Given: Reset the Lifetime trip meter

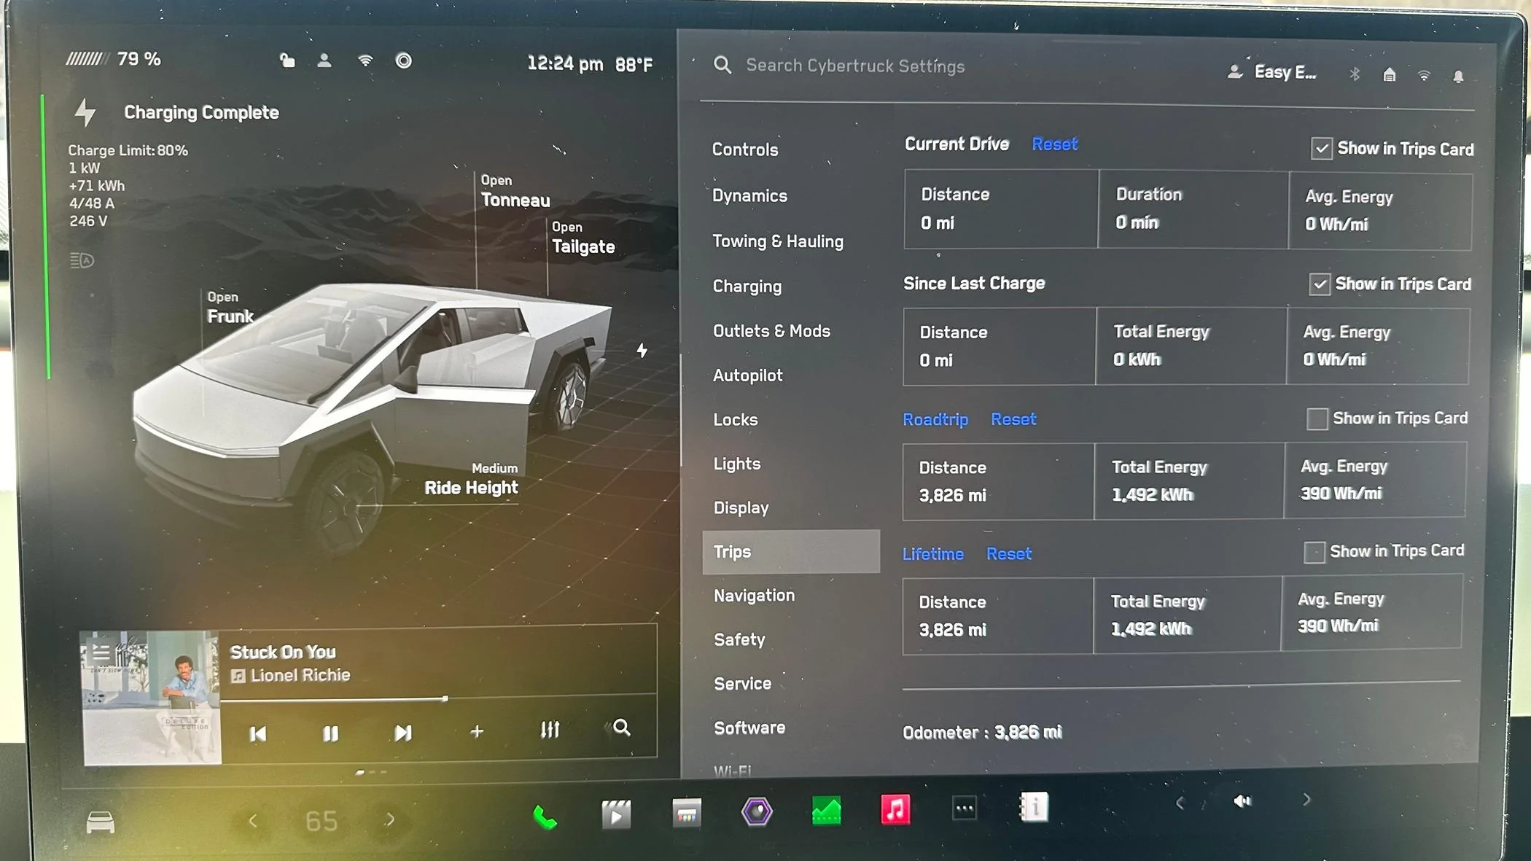Looking at the screenshot, I should coord(1009,554).
